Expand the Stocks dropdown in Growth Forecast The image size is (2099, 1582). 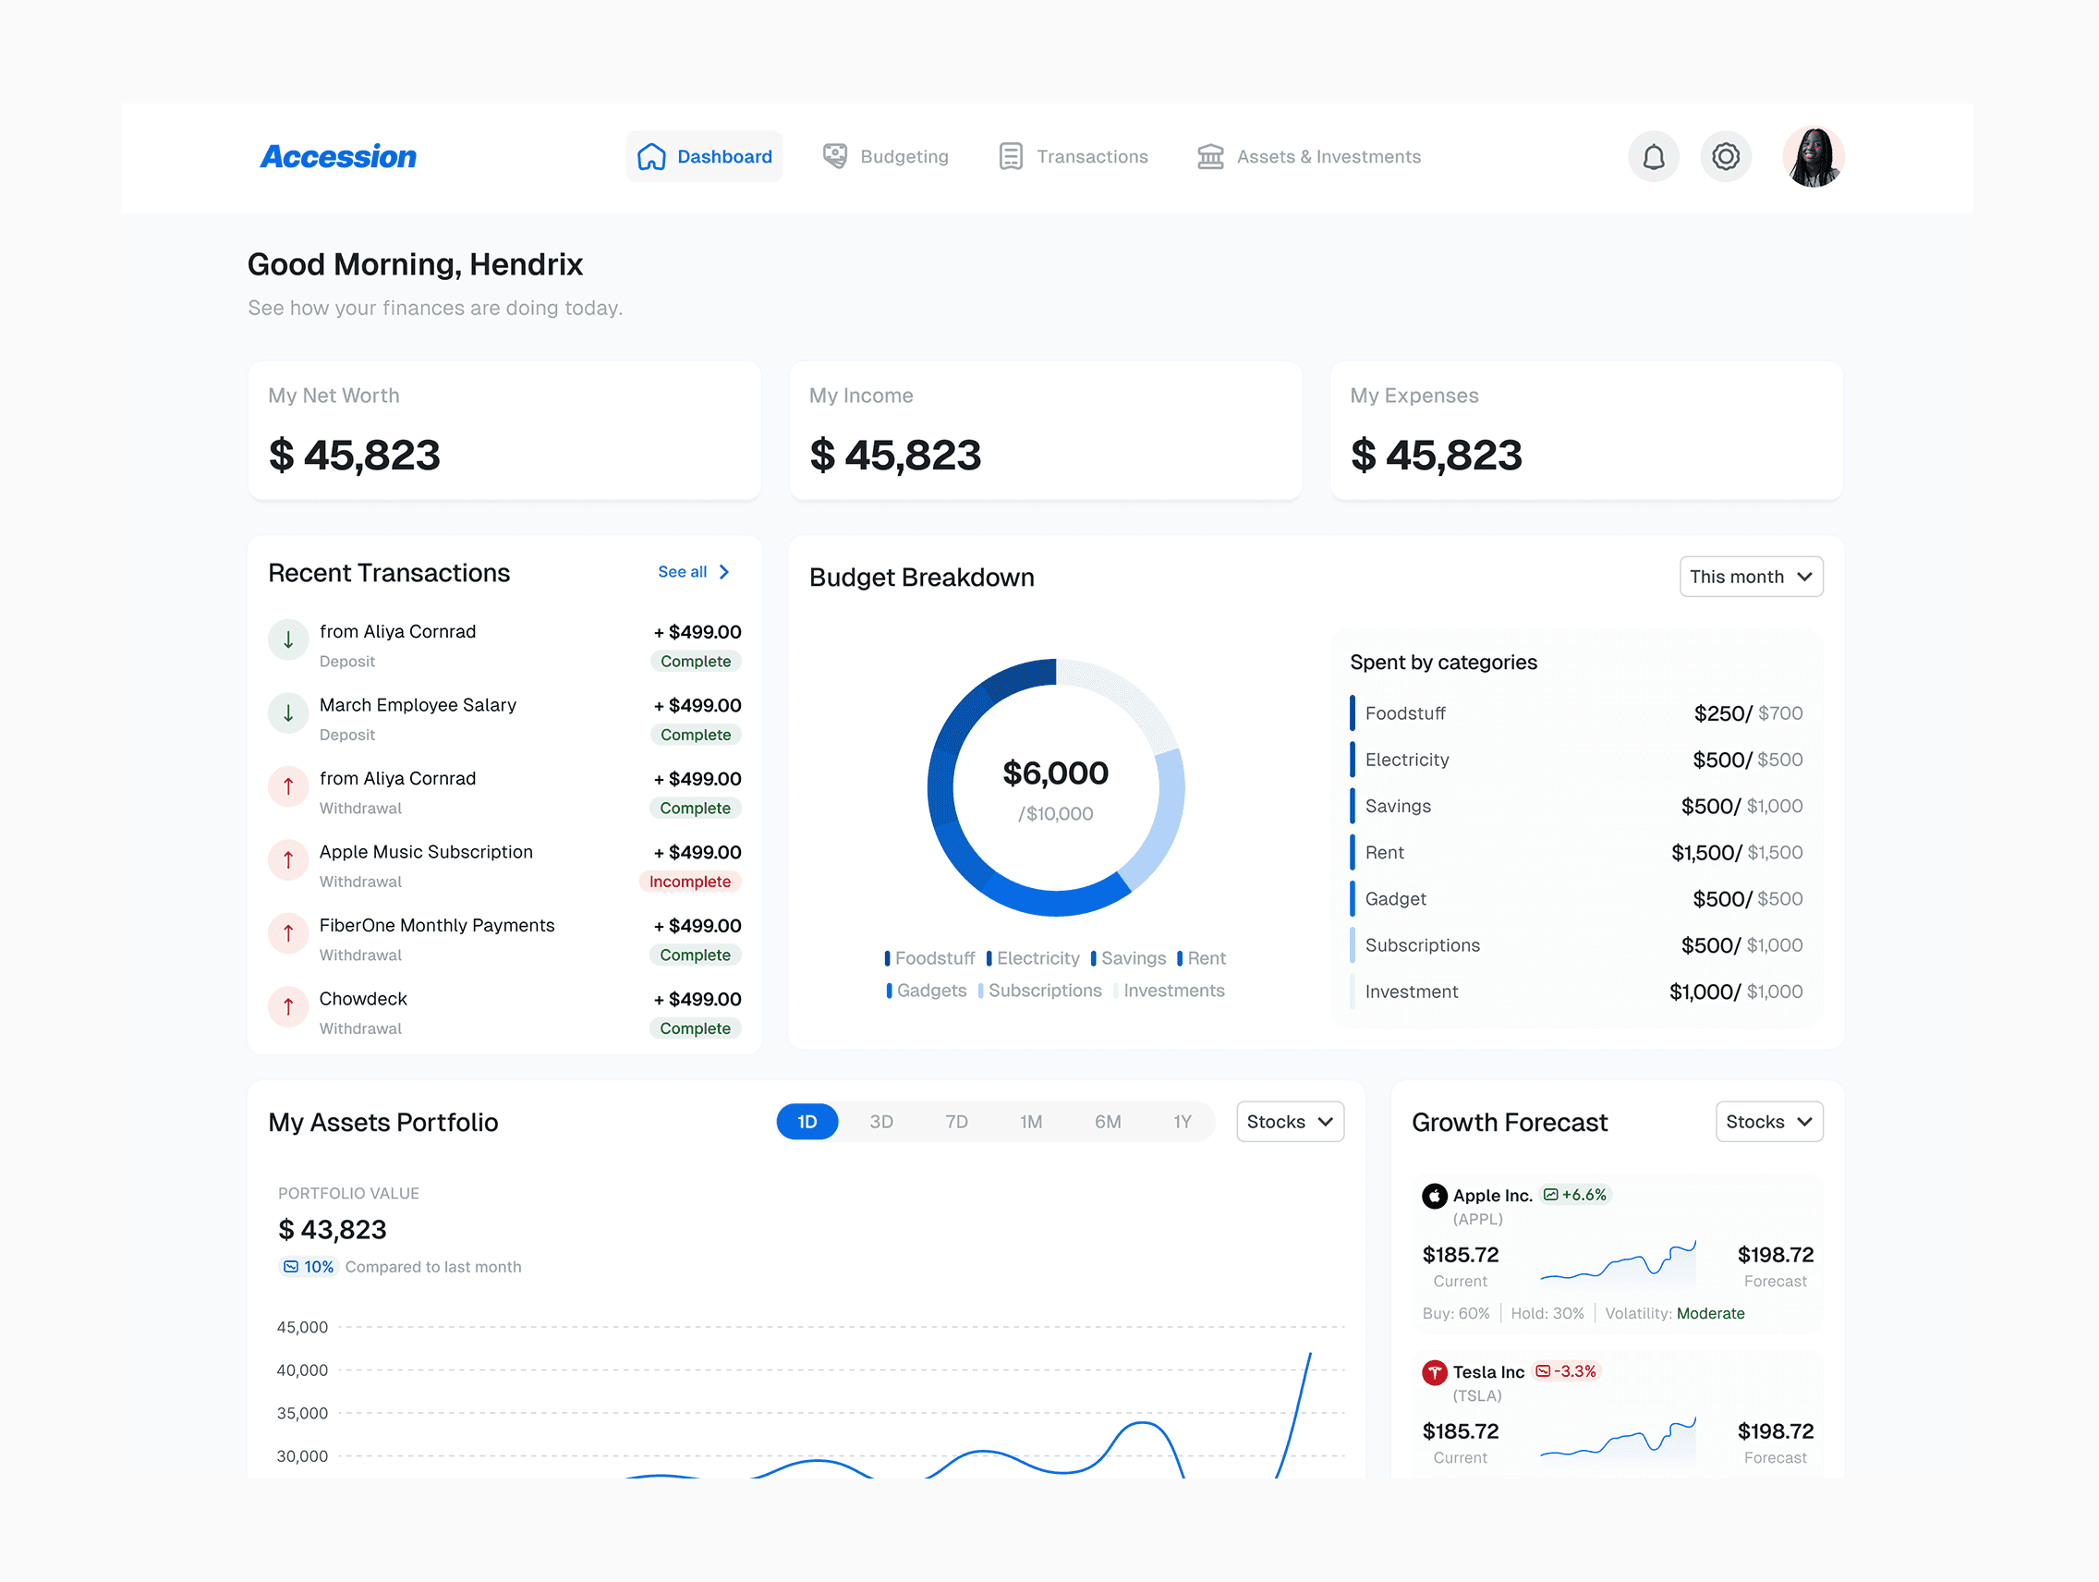tap(1768, 1122)
